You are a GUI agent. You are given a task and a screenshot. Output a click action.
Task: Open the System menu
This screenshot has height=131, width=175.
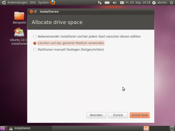coord(43,3)
